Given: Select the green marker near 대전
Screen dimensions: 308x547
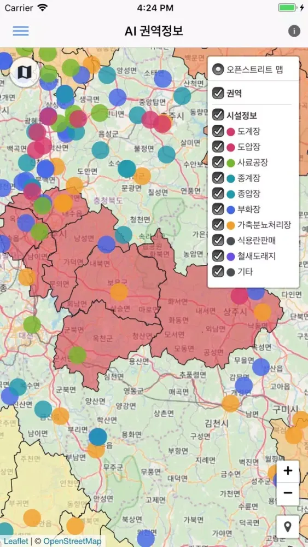Looking at the screenshot, I should click(32, 324).
